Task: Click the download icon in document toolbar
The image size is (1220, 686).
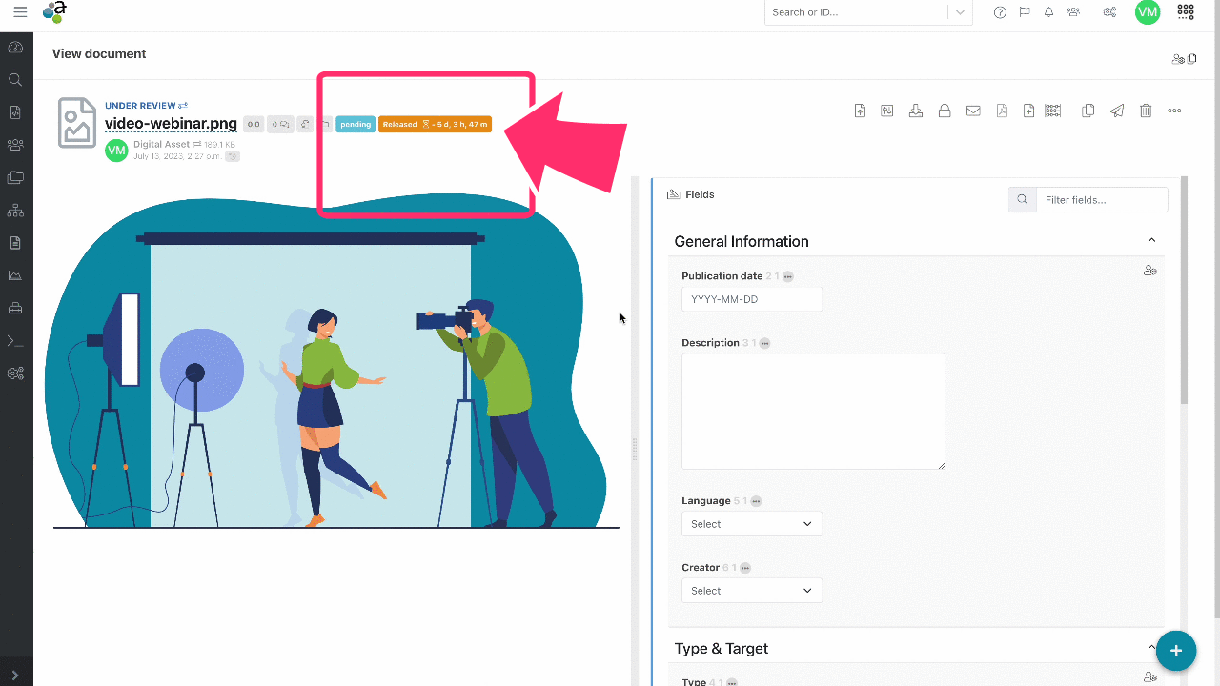Action: click(915, 111)
